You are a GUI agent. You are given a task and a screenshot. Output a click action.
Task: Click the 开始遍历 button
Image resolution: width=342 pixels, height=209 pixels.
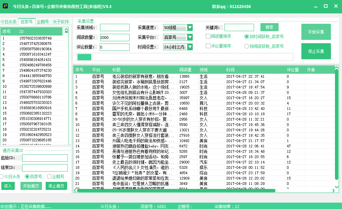click(x=31, y=186)
